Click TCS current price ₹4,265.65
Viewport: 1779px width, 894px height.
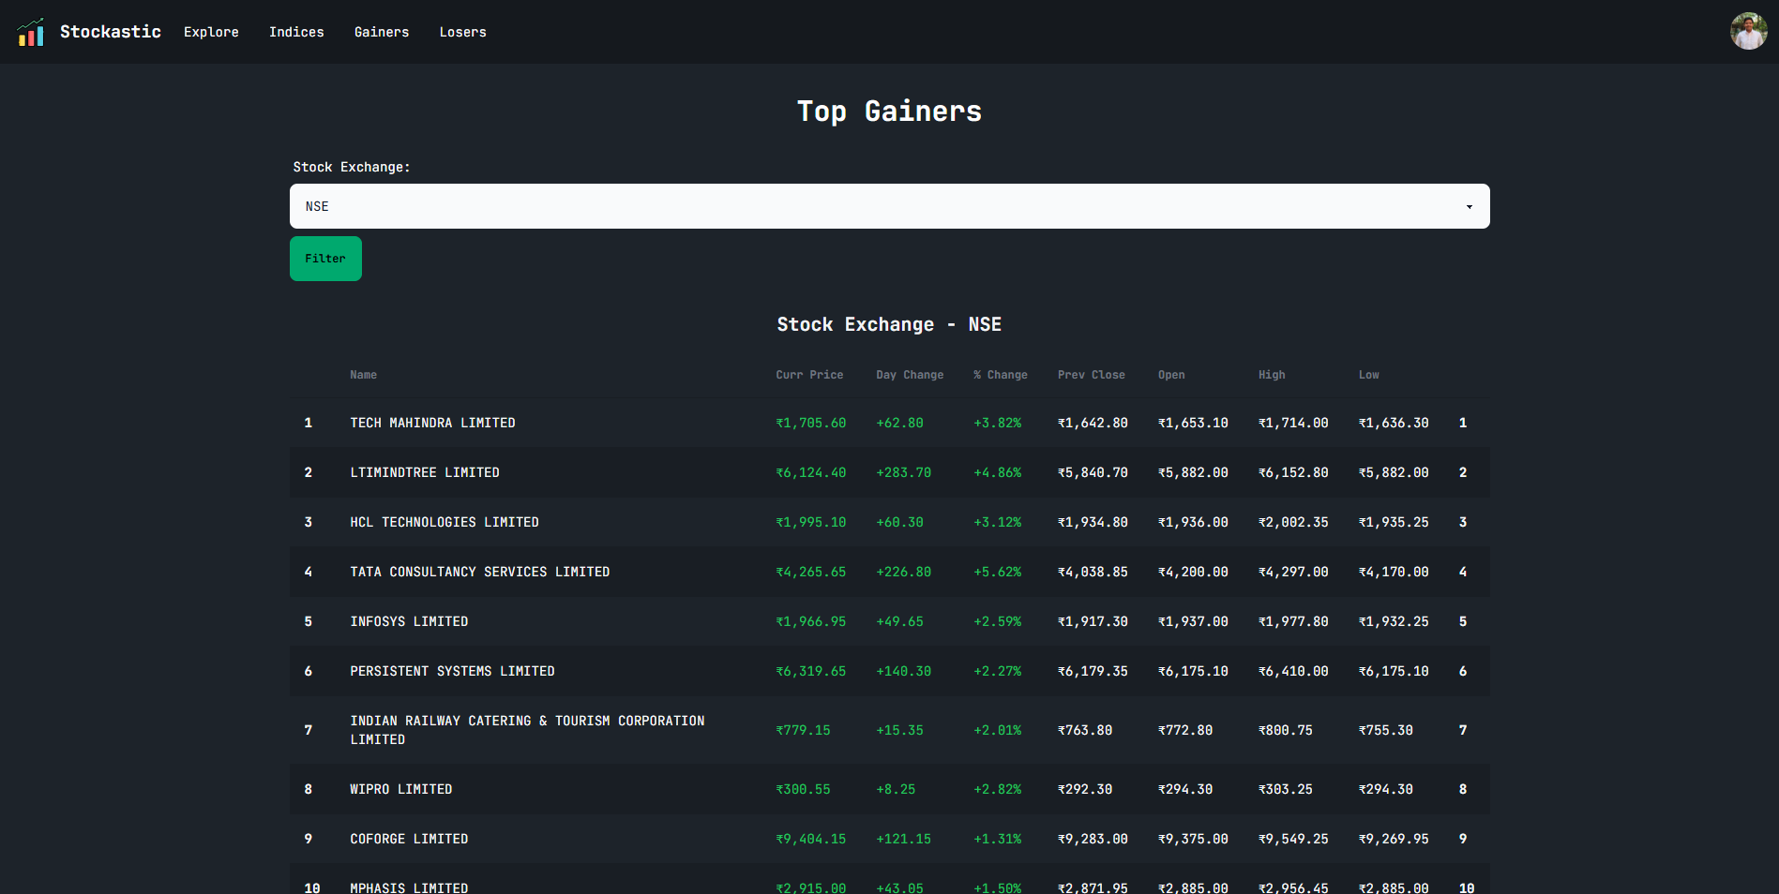tap(811, 572)
